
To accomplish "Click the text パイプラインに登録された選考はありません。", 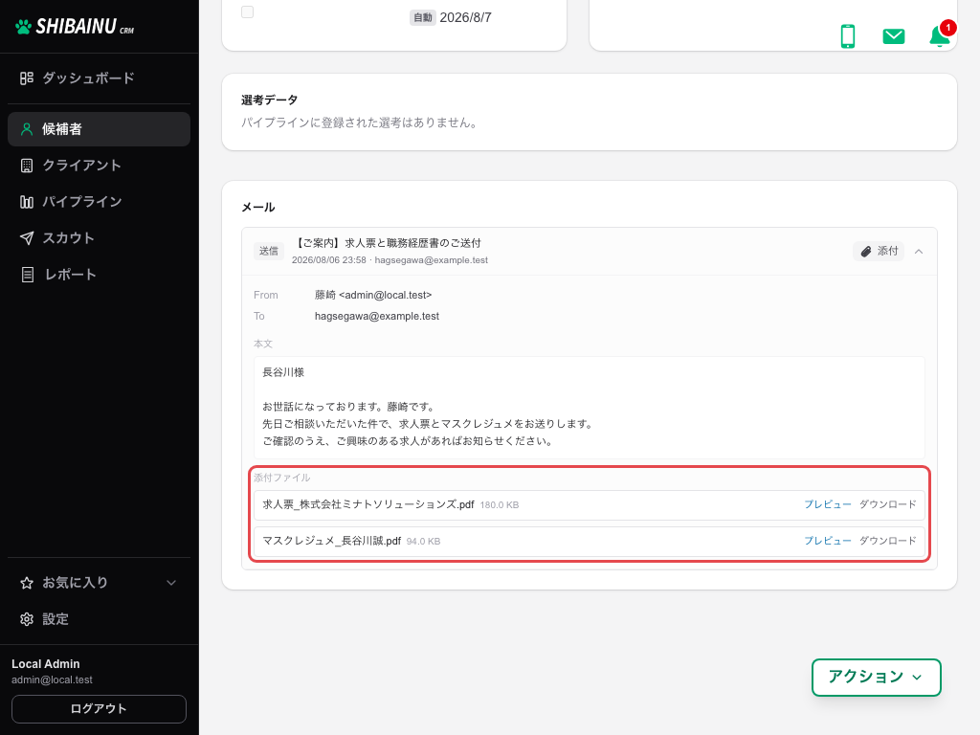I will coord(361,123).
